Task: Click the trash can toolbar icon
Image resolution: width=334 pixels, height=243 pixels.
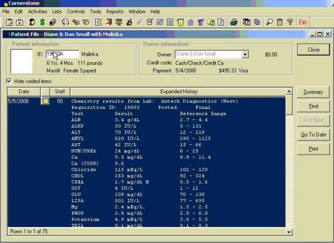Action: point(280,22)
